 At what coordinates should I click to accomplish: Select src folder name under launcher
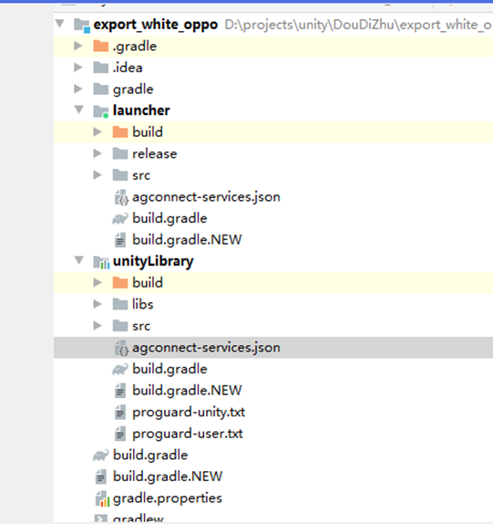point(141,175)
